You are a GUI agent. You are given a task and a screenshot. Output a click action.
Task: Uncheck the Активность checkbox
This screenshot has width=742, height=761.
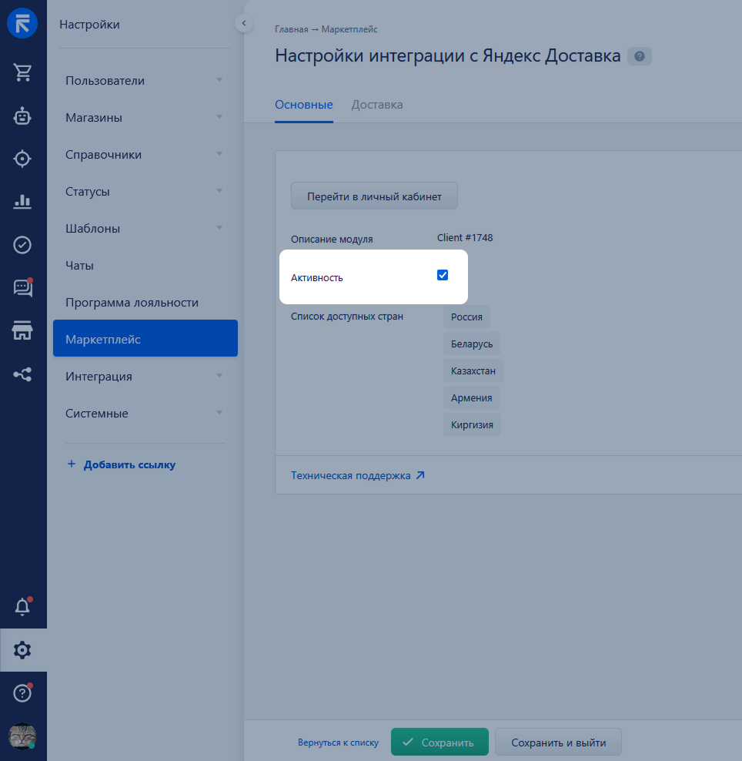(x=443, y=276)
